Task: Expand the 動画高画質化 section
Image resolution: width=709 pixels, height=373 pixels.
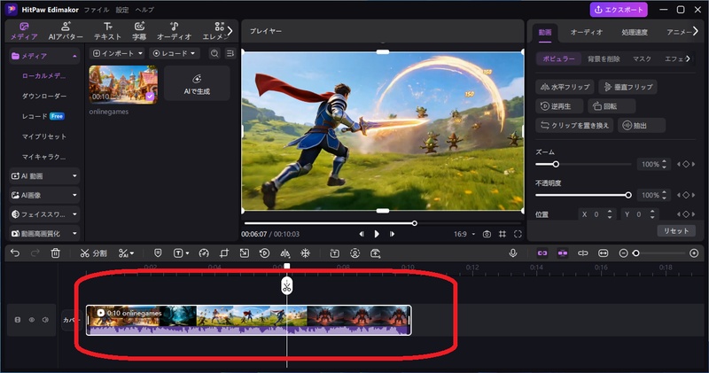Action: (x=44, y=233)
